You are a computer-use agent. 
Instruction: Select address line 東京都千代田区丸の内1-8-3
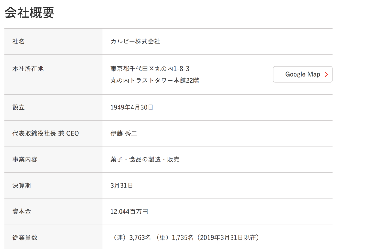tap(150, 69)
